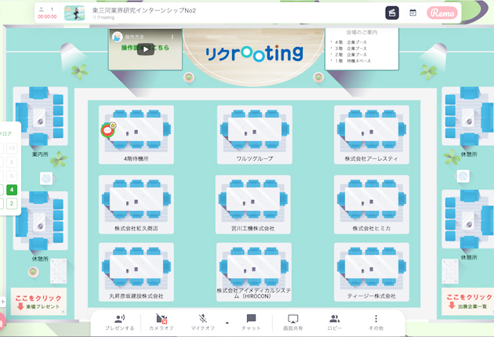Open the ロビー participants icon
This screenshot has width=494, height=337.
click(335, 322)
